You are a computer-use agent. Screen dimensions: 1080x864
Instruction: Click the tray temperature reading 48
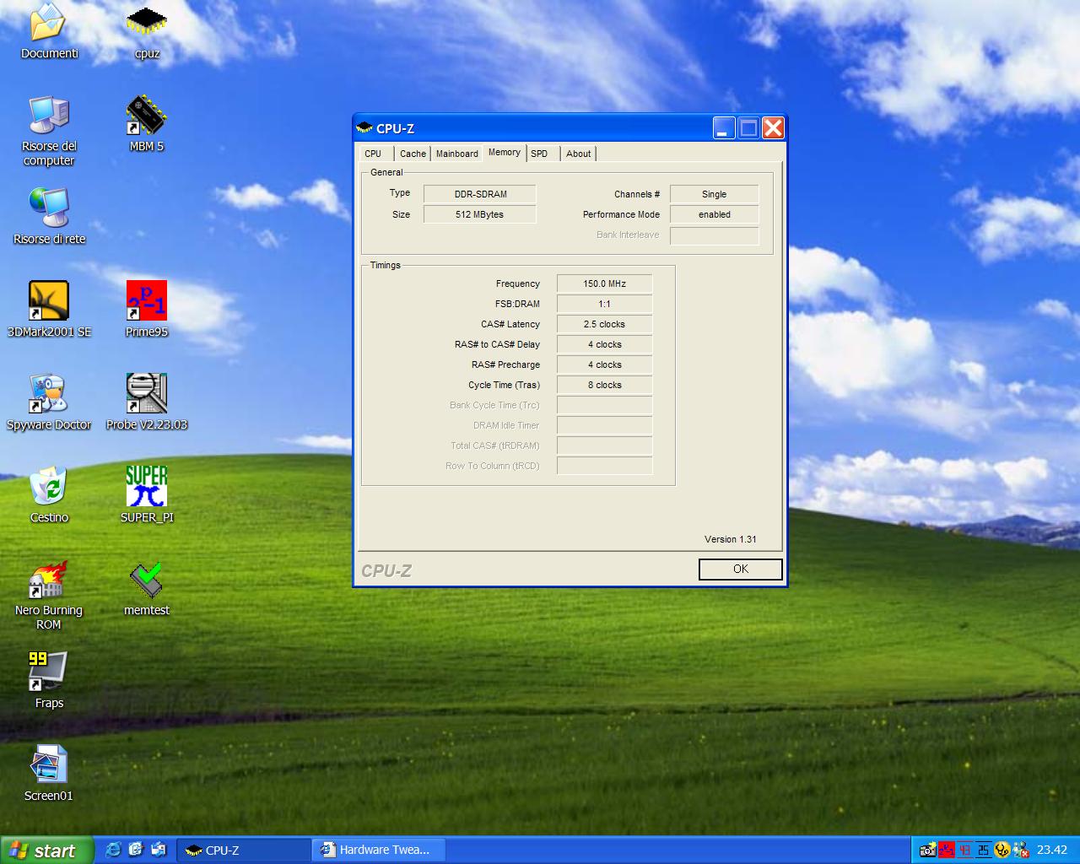(x=964, y=850)
